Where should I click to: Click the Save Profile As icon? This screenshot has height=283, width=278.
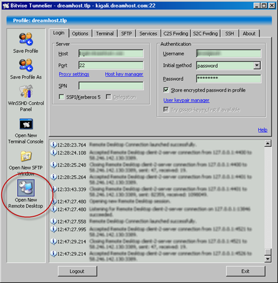(26, 65)
